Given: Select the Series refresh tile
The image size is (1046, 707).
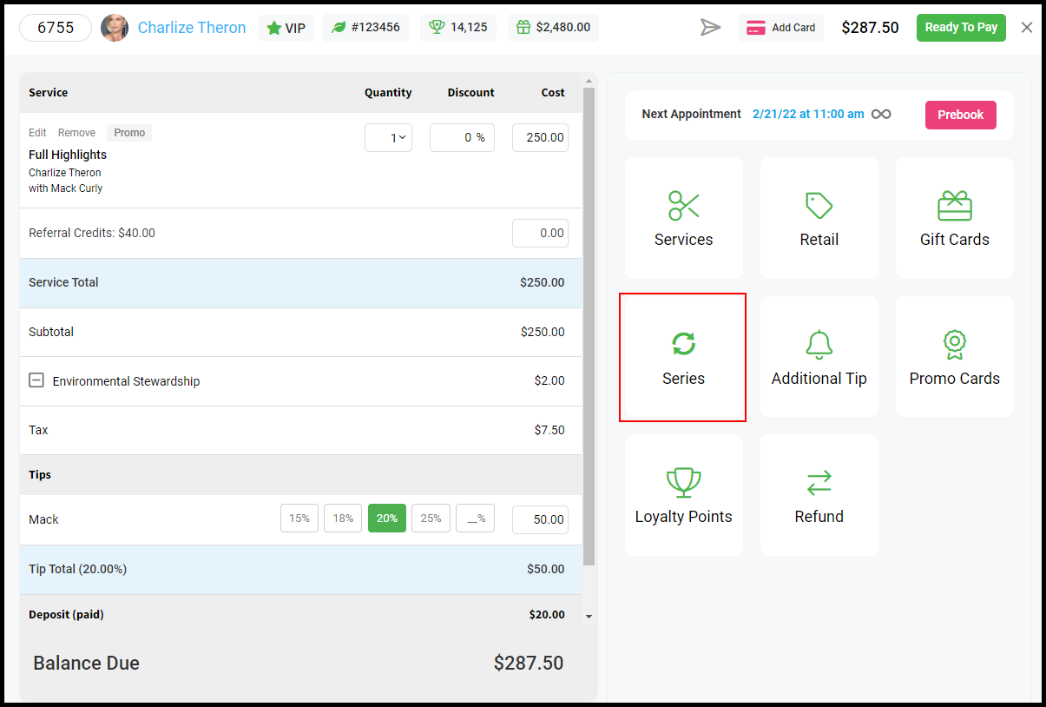Looking at the screenshot, I should point(684,357).
